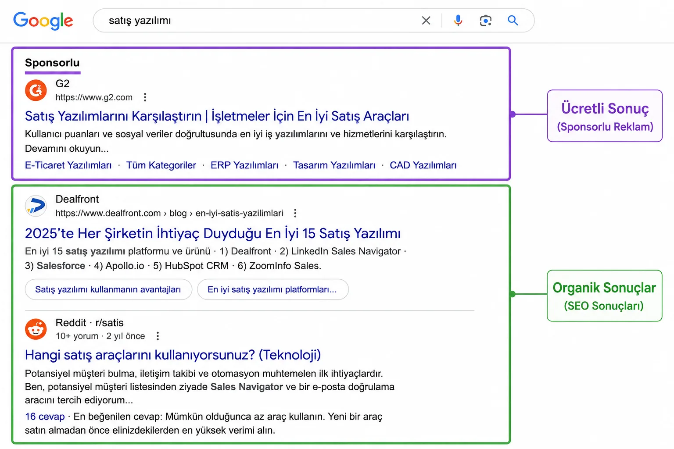This screenshot has width=674, height=449.
Task: Open Google Lens image search icon
Action: point(485,21)
